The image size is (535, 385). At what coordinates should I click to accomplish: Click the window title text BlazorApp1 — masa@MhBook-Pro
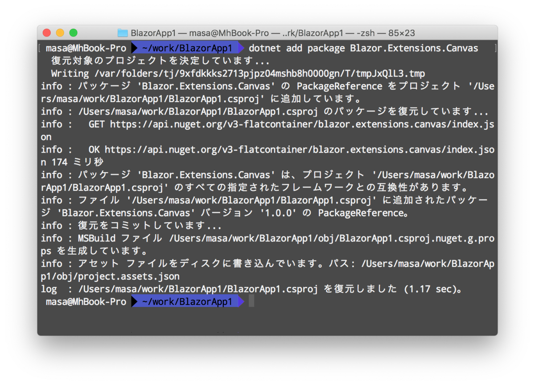click(200, 33)
